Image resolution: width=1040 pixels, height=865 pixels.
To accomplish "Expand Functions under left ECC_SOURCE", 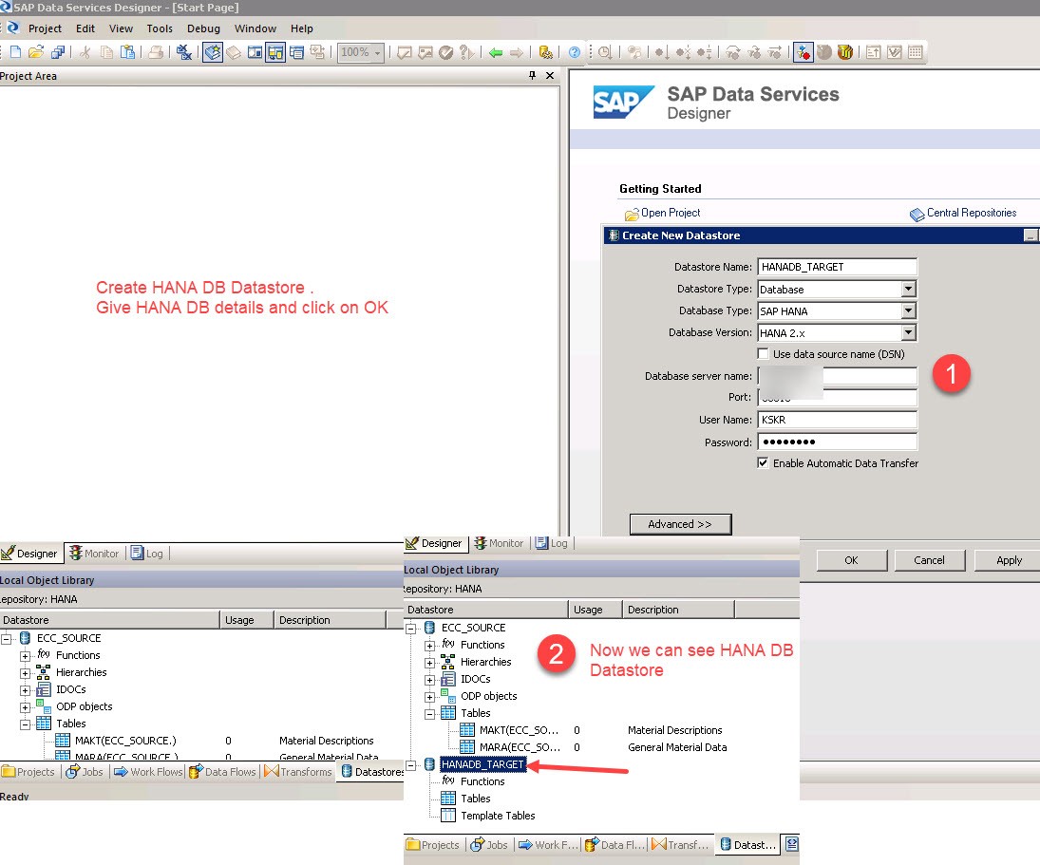I will pyautogui.click(x=26, y=656).
